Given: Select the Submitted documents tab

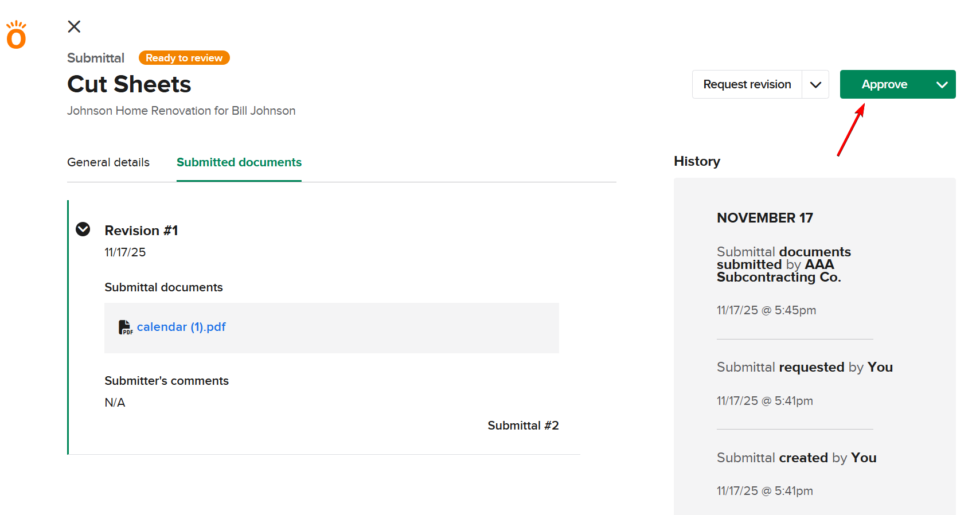Looking at the screenshot, I should point(239,162).
